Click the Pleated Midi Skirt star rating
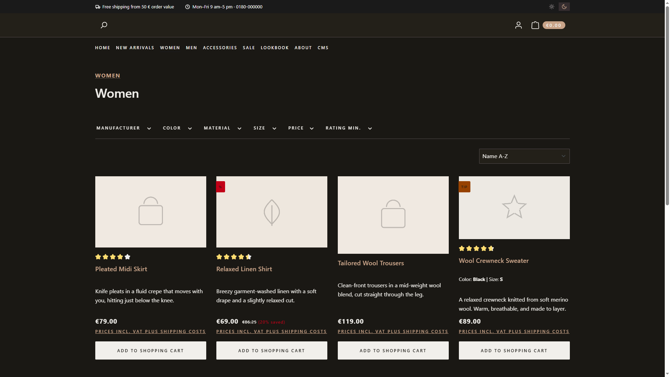This screenshot has height=377, width=670. coord(113,257)
